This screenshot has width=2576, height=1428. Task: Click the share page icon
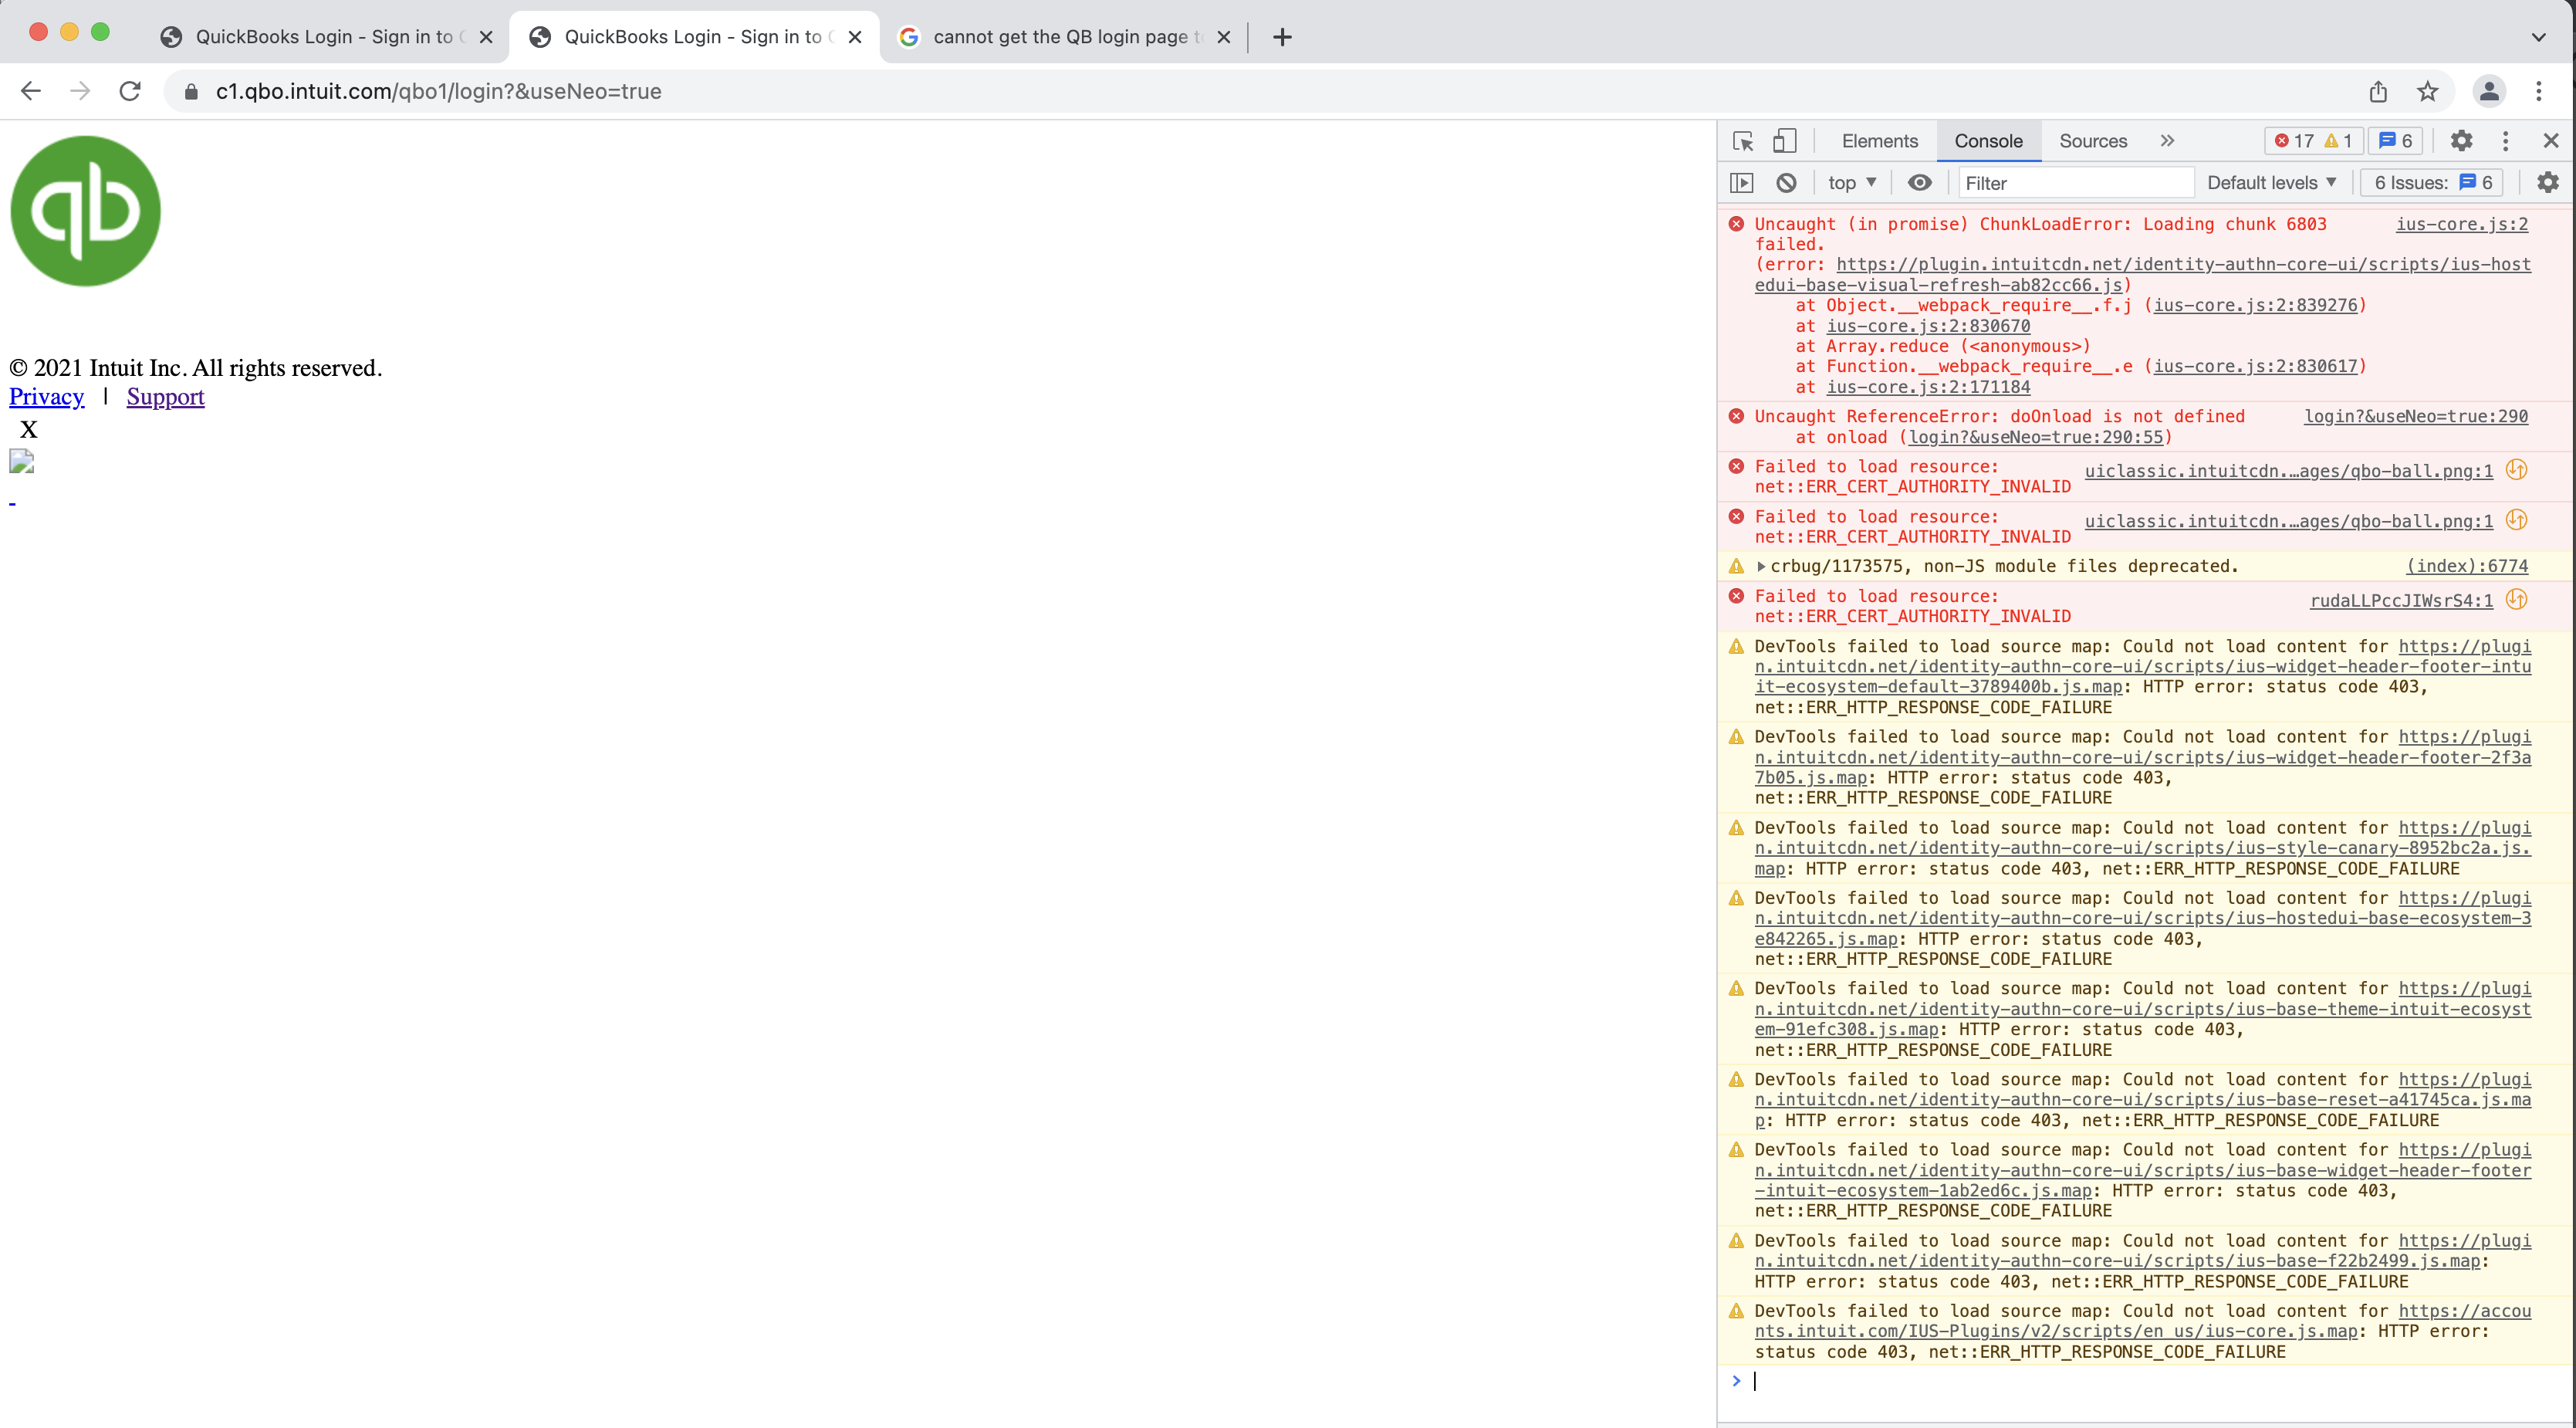[x=2378, y=92]
